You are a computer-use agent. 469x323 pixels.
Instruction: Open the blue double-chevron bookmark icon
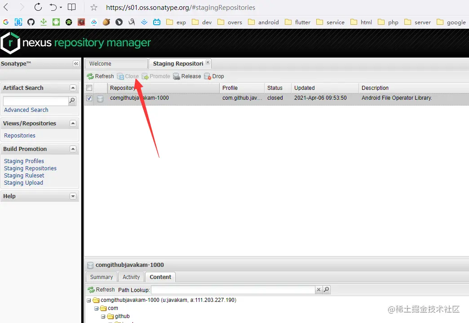pos(144,22)
